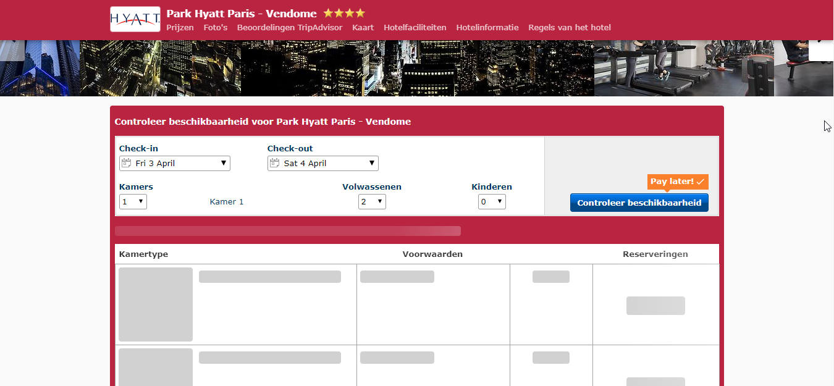Click the Volwassenen label

point(372,187)
